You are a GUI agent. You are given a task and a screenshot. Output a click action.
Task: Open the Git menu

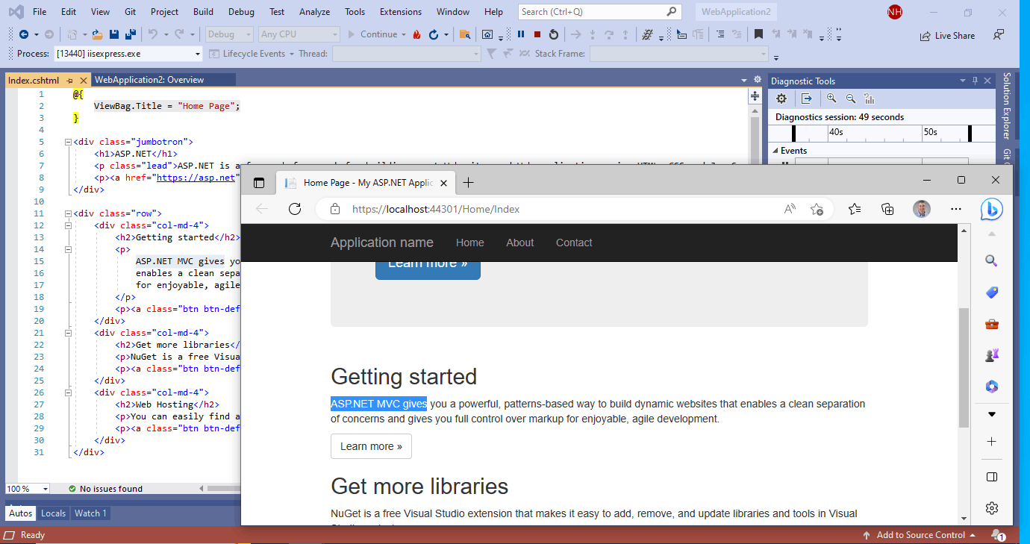[x=131, y=12]
